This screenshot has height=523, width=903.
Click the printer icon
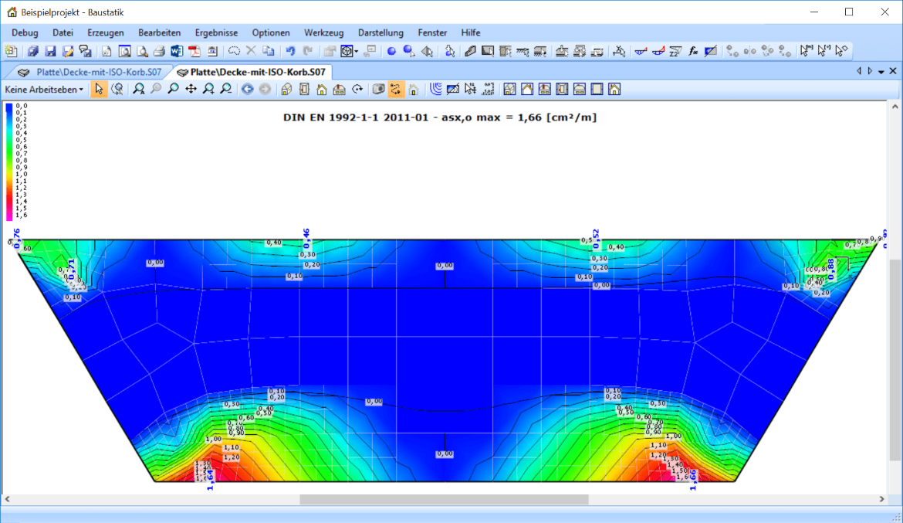coord(159,52)
